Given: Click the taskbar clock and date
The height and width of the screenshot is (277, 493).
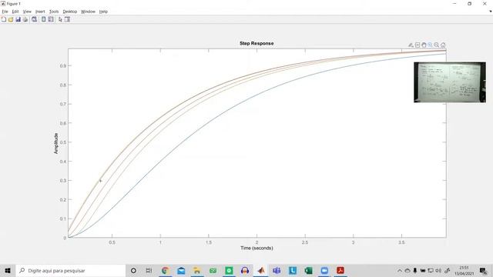Looking at the screenshot, I should click(x=464, y=270).
